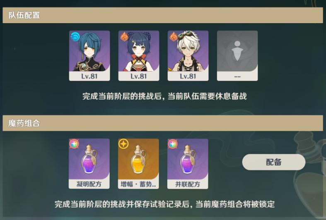Click the 凝明配方 name label
326x220 pixels.
89,184
